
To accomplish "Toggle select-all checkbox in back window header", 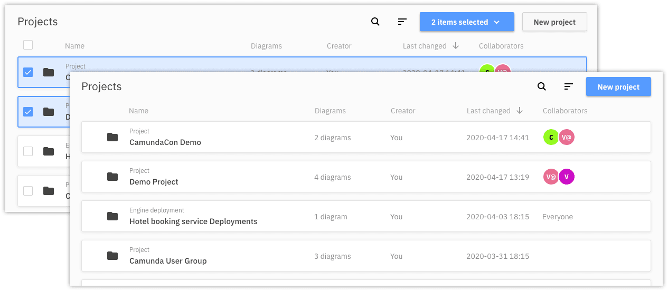I will [x=28, y=45].
